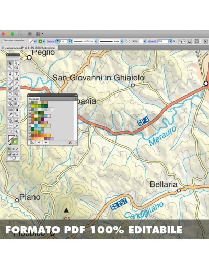Select the Perspective Grid tool
The width and height of the screenshot is (209, 270).
coord(16,104)
